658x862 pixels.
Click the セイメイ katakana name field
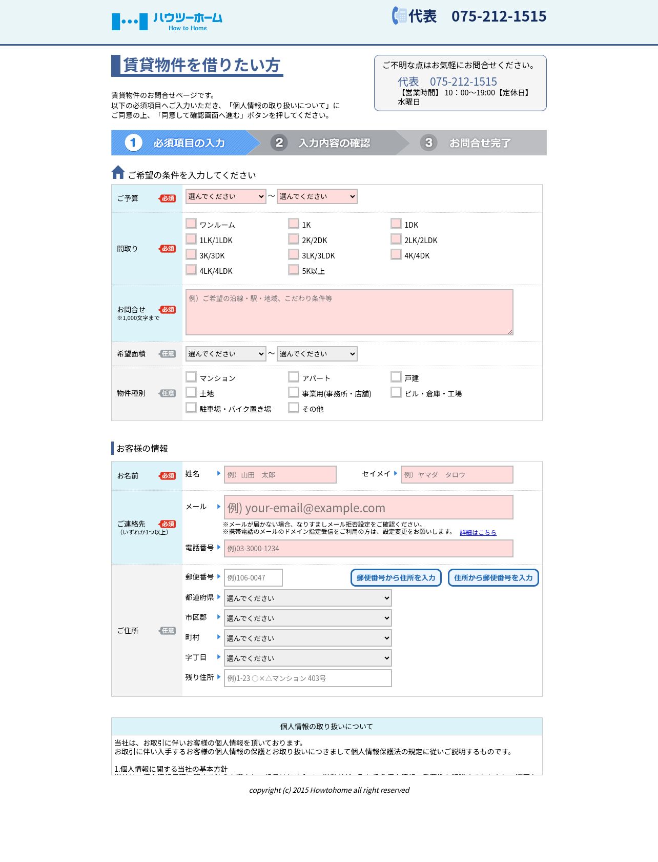(457, 475)
